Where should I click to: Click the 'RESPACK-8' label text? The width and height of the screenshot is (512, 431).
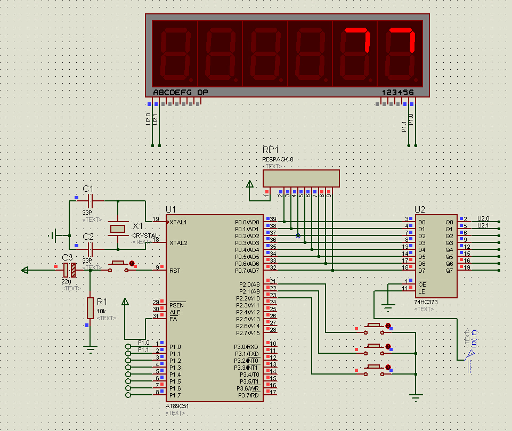[278, 159]
